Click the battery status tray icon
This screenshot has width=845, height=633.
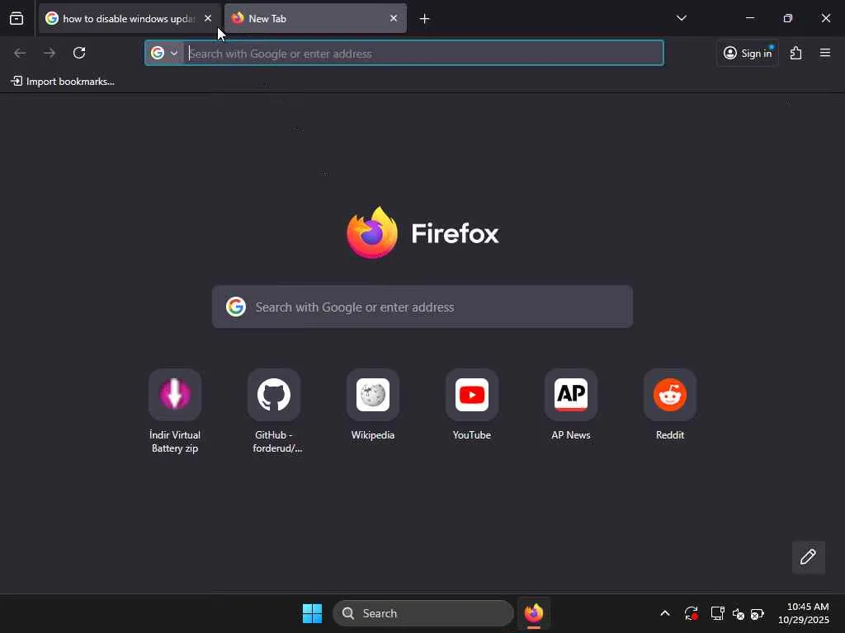click(758, 613)
